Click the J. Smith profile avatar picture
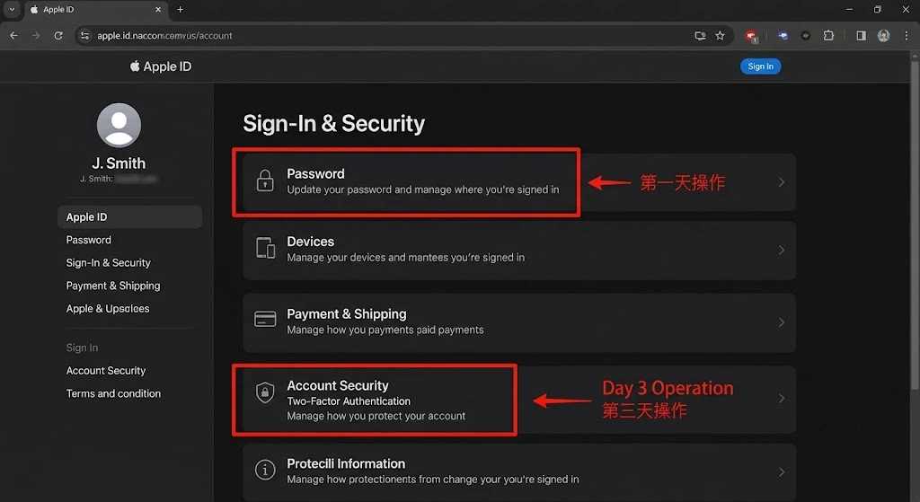Viewport: 920px width, 502px height. (119, 125)
